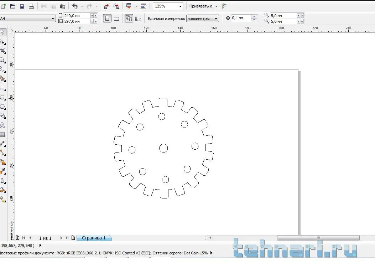The width and height of the screenshot is (375, 269).
Task: Decrease nudge distance with down spinner
Action: (254, 20)
